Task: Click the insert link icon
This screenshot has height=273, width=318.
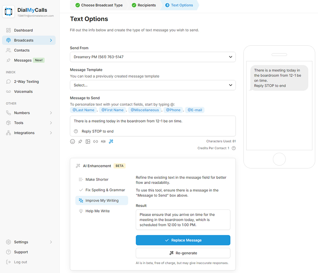Action: pos(95,142)
